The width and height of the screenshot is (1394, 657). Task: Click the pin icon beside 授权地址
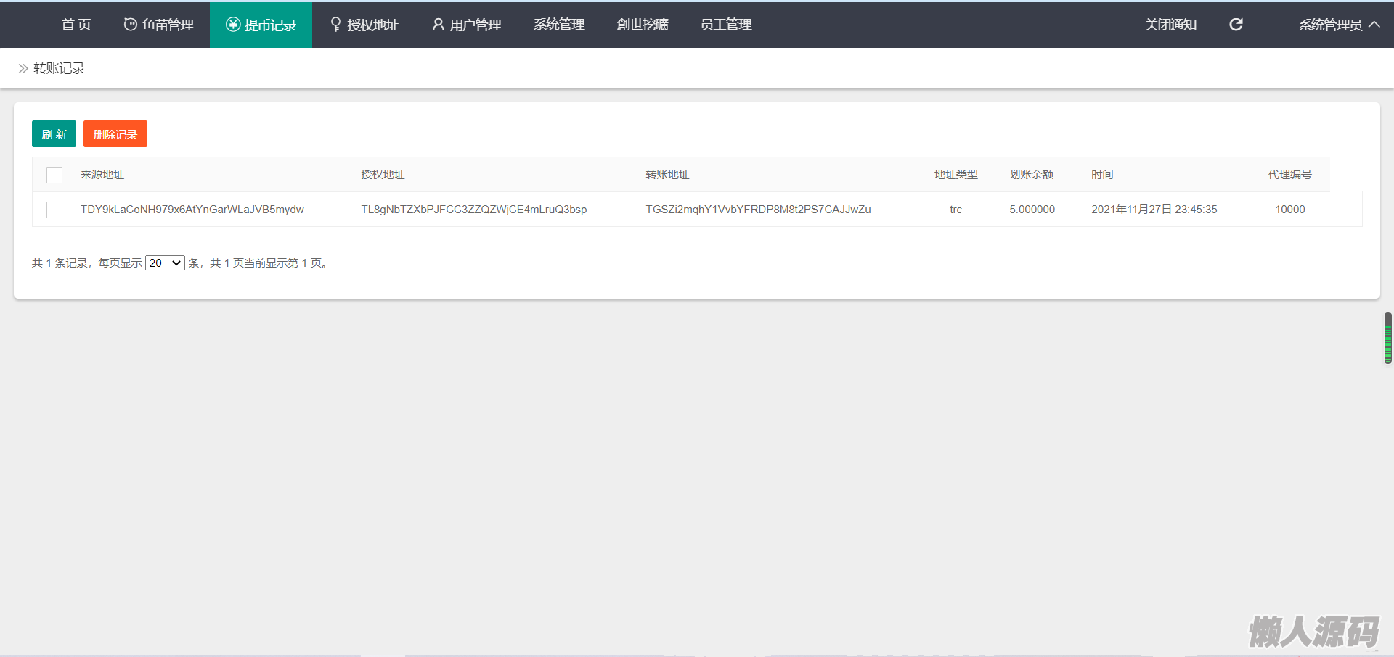[335, 25]
